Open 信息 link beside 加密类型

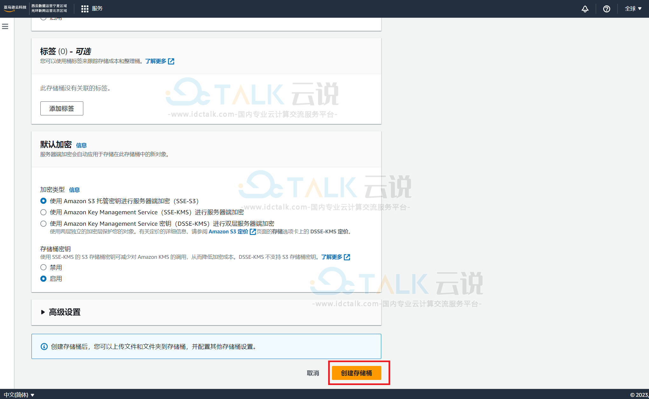coord(74,190)
